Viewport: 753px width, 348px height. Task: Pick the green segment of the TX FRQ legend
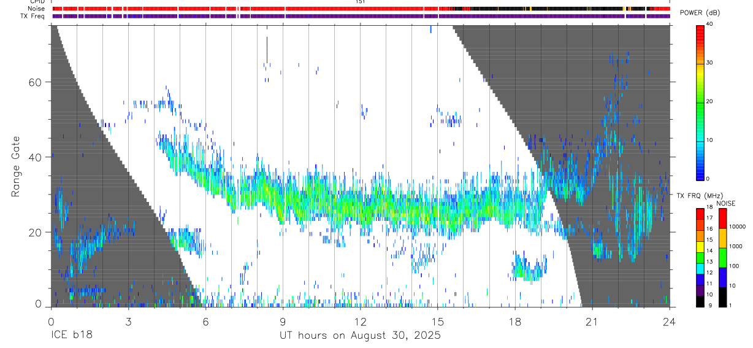click(x=700, y=258)
